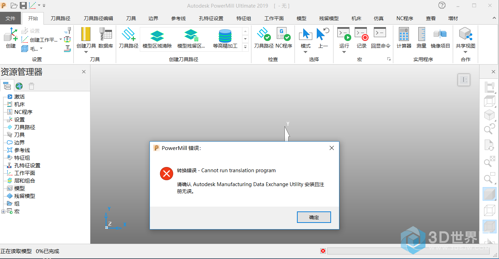Open the 参考线 ribbon tab
499x259 pixels.
(x=178, y=18)
